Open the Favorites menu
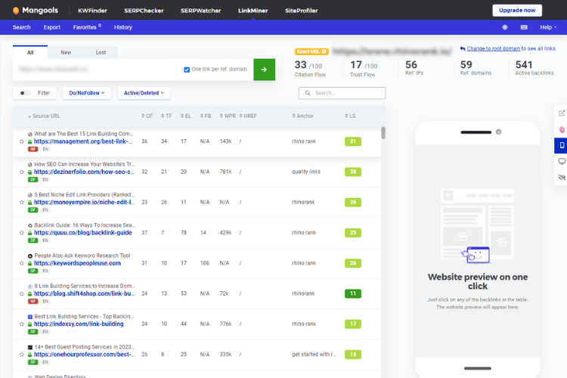This screenshot has width=567, height=378. coord(87,27)
